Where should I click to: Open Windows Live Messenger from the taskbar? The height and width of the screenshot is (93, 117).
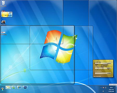coord(14,88)
